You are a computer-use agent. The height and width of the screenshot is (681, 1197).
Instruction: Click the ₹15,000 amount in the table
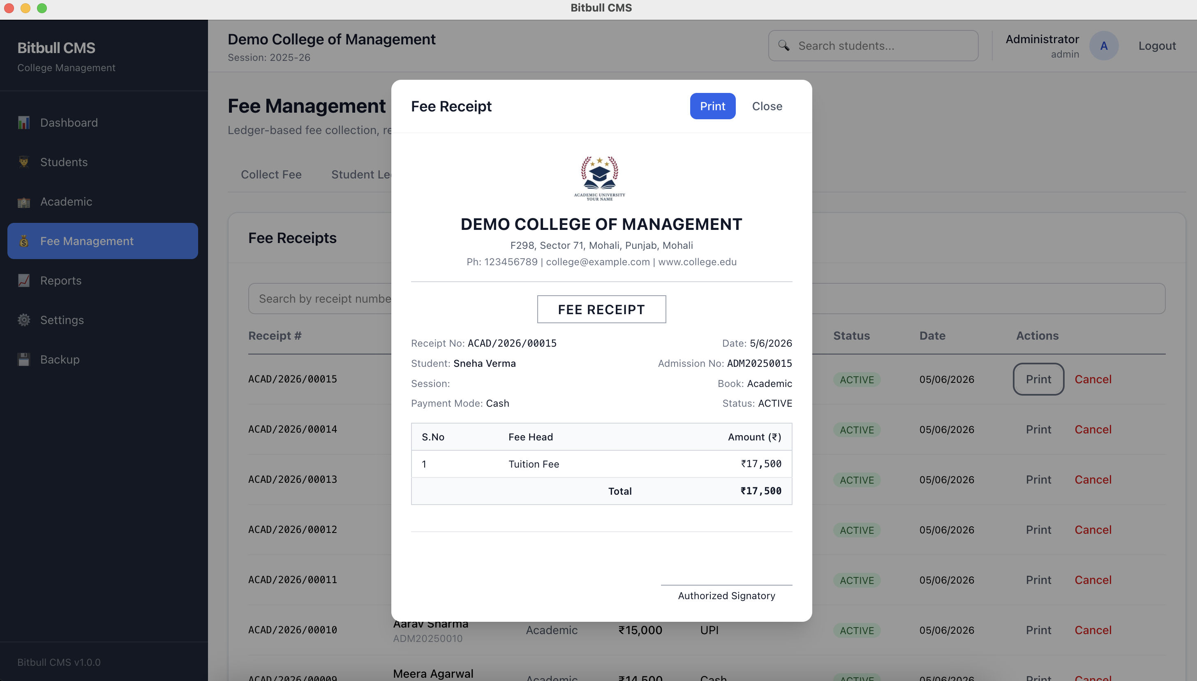[640, 630]
